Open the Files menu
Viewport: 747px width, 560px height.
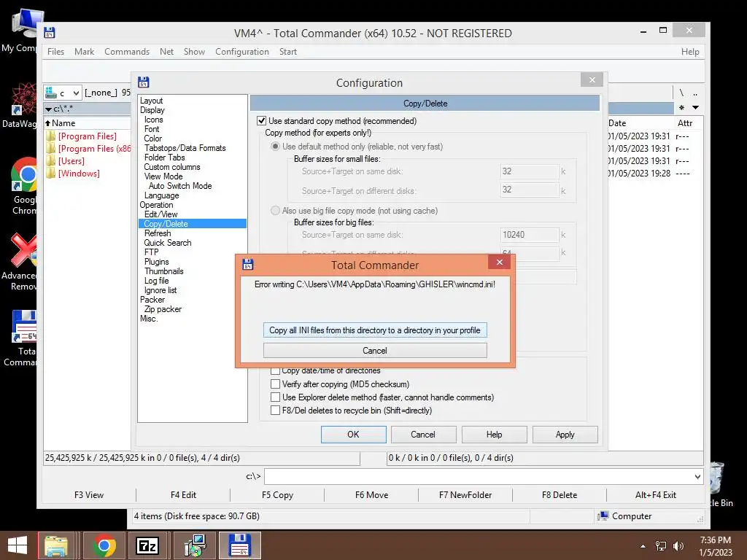[x=55, y=52]
